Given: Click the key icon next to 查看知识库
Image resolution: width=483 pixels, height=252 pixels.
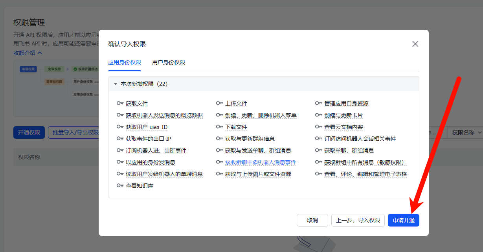Looking at the screenshot, I should [x=120, y=186].
